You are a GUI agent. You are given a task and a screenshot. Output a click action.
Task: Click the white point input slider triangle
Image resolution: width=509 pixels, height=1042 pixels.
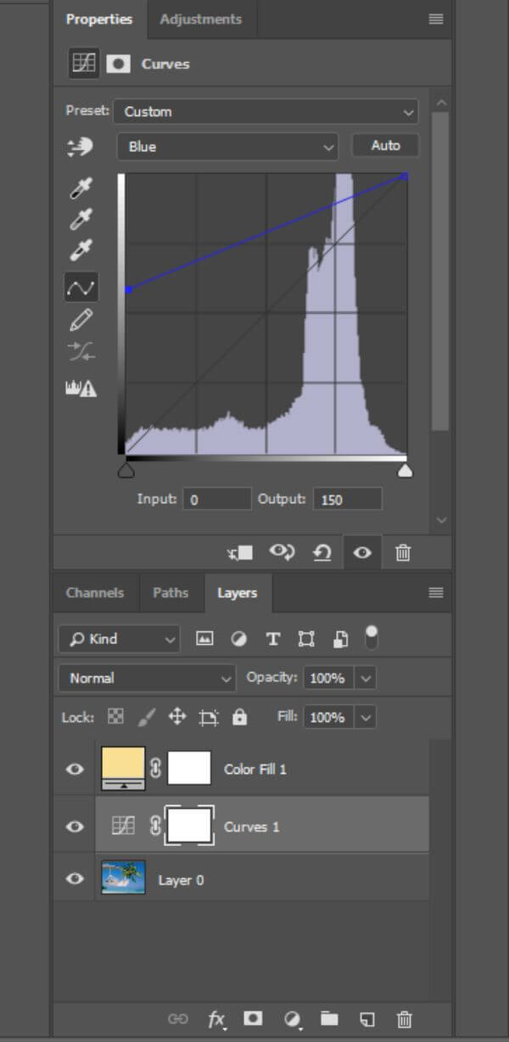[406, 469]
